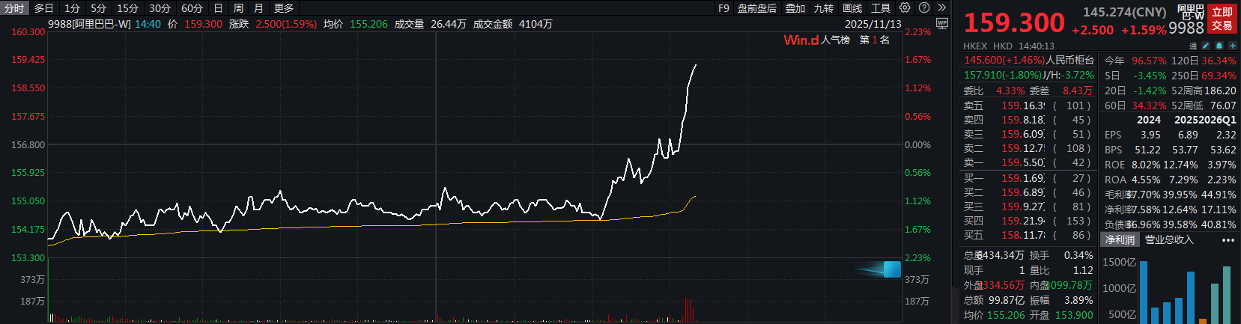The image size is (1241, 324).
Task: Open the 工具 tools menu
Action: [x=881, y=8]
